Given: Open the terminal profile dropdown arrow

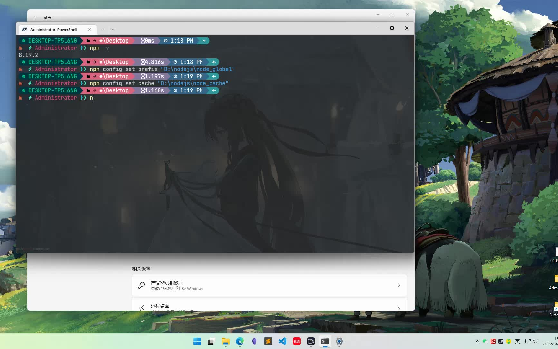Looking at the screenshot, I should tap(113, 29).
